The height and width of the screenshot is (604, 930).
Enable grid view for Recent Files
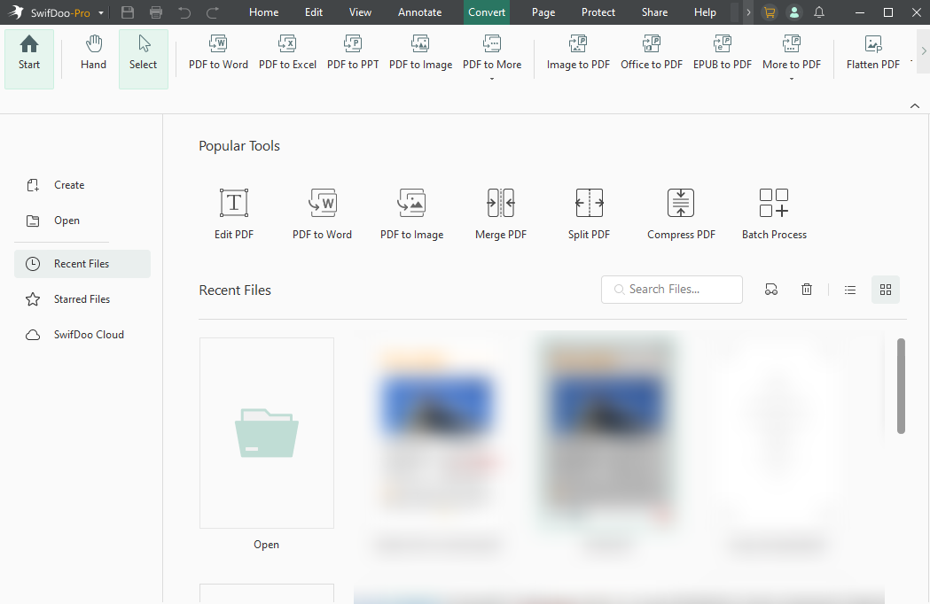pos(885,289)
